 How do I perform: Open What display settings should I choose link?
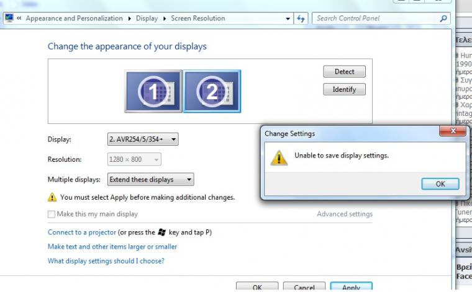(x=106, y=261)
